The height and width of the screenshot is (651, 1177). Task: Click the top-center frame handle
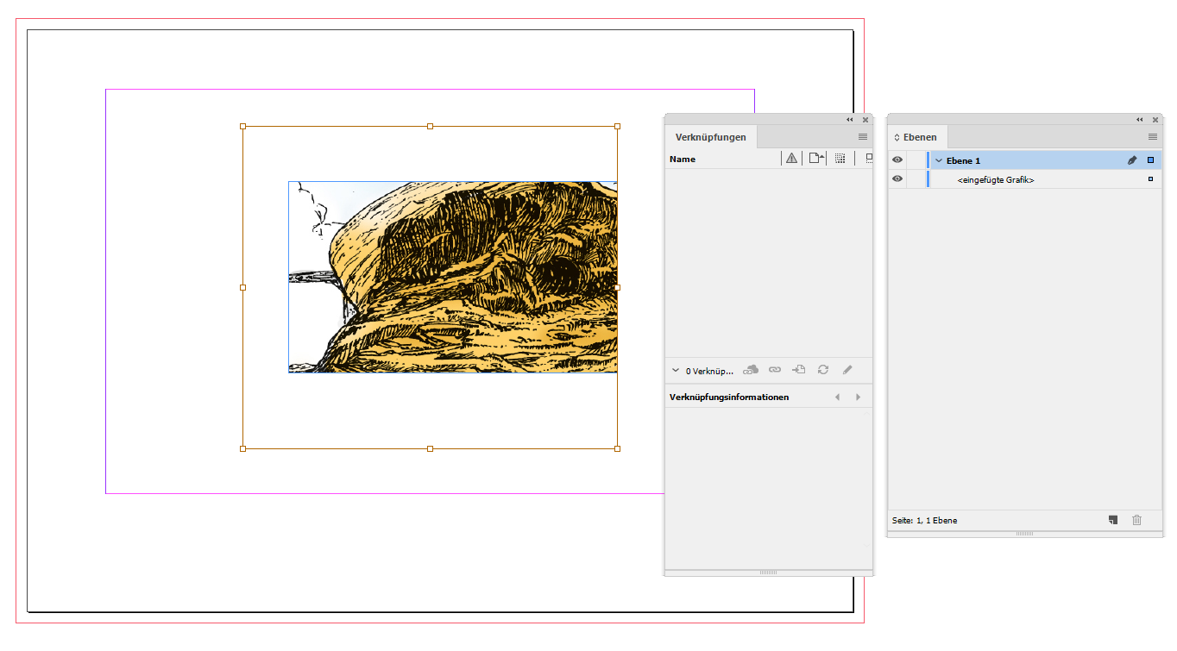click(430, 126)
